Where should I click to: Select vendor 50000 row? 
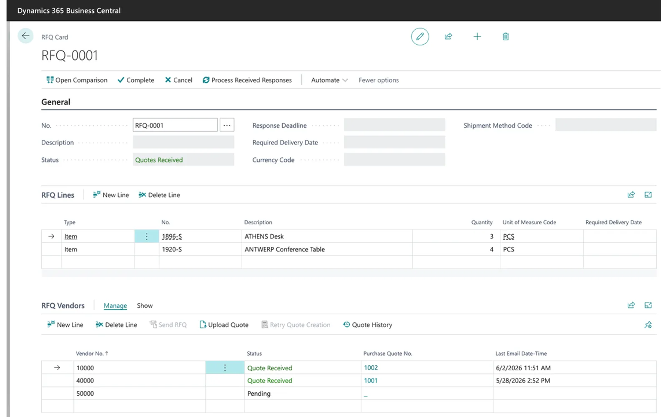[x=349, y=394]
